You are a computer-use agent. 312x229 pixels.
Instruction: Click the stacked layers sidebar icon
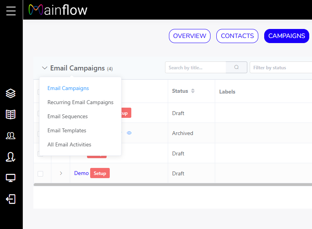[11, 93]
